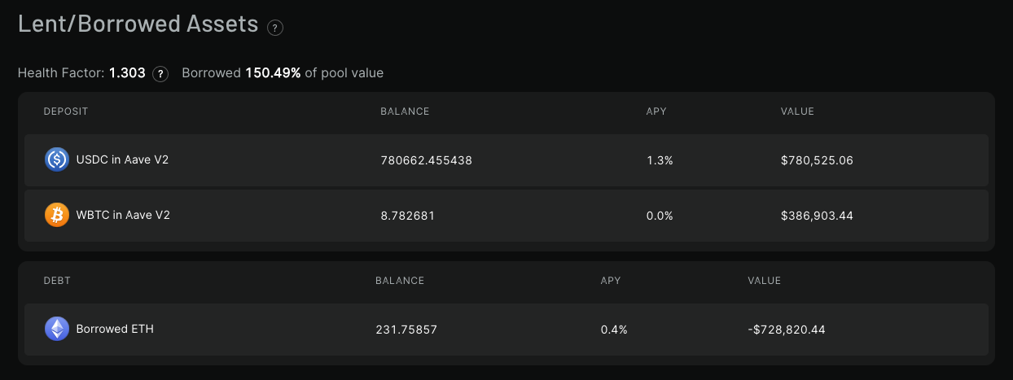Click the Lent/Borrowed Assets heading

[138, 24]
